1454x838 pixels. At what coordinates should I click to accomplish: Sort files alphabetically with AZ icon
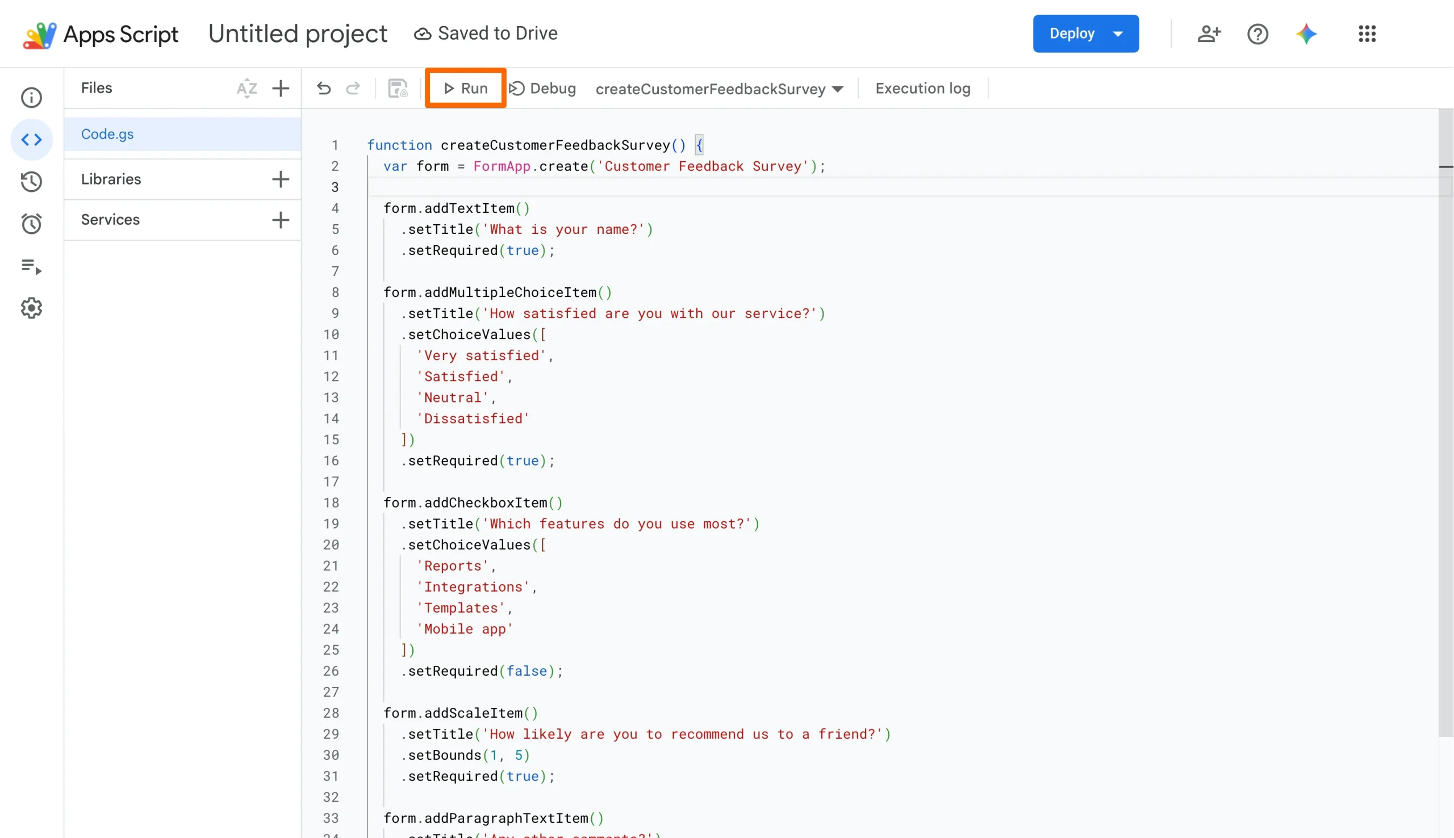(246, 88)
